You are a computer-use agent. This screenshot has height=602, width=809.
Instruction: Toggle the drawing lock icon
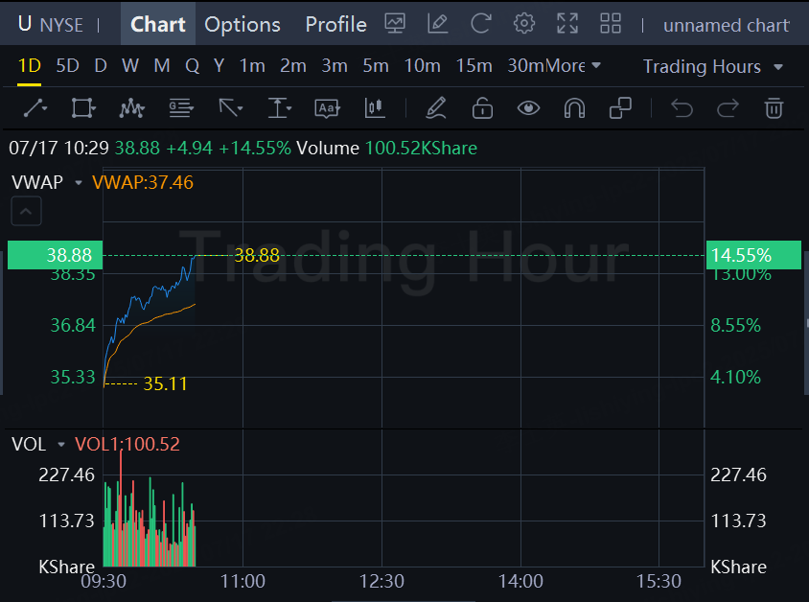click(x=482, y=108)
